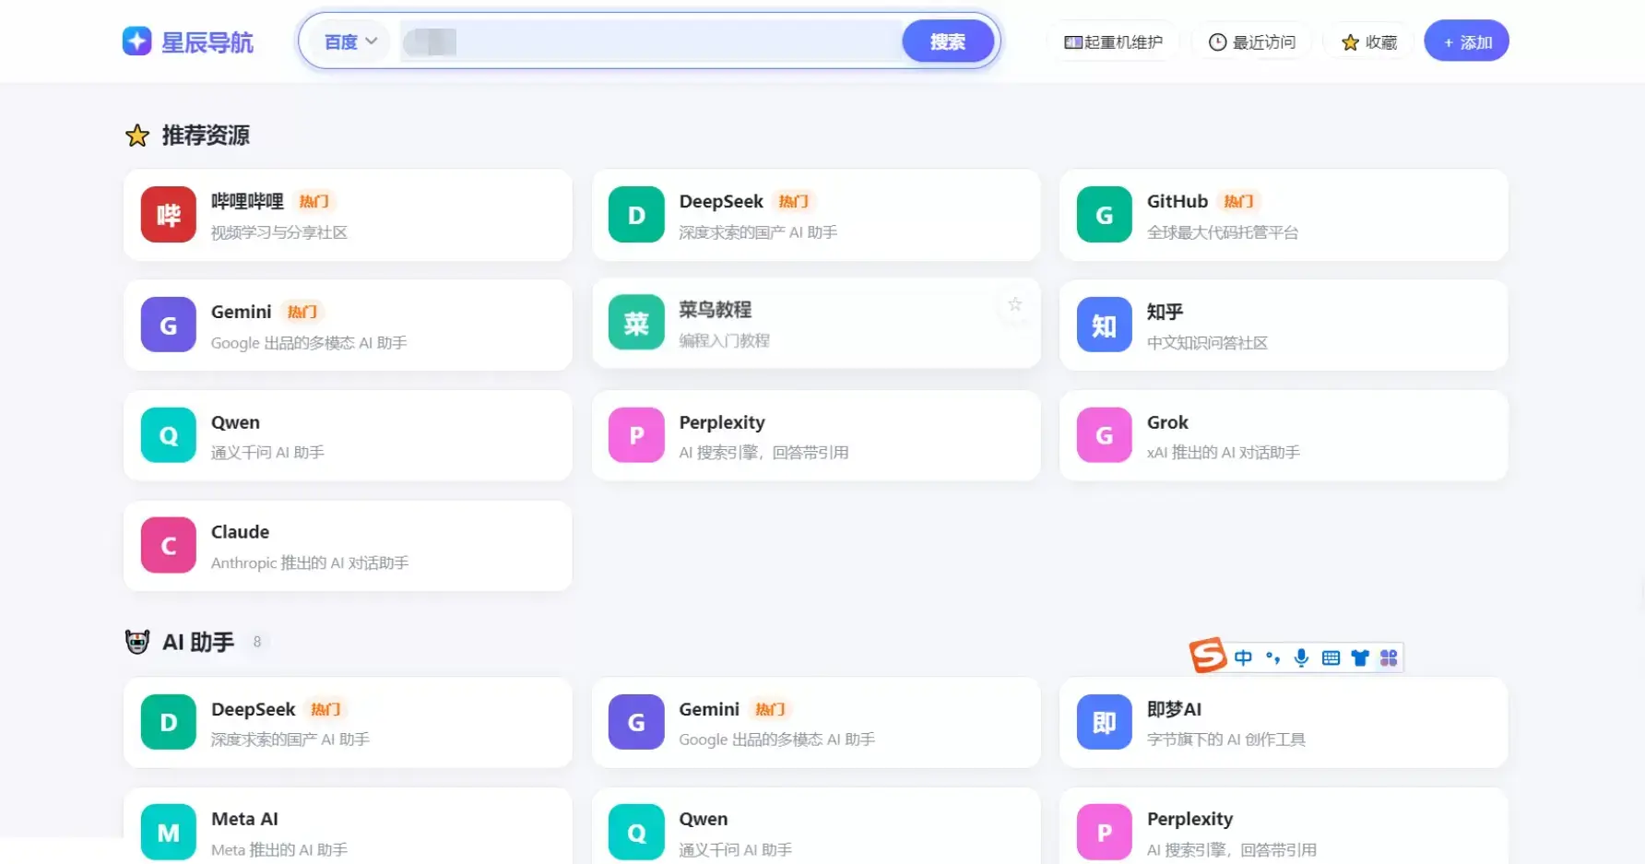Click the Grok pink G icon
This screenshot has height=864, width=1645.
1104,435
